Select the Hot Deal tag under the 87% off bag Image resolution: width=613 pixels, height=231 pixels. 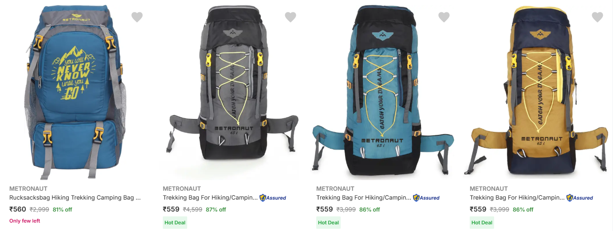(x=175, y=223)
